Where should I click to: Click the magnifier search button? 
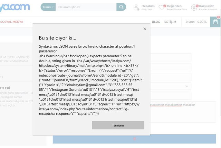coord(121,7)
